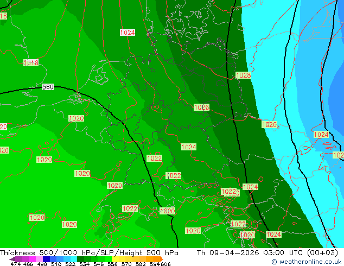Pick the cyan legend swatch
344x266 pixels.
74,259
